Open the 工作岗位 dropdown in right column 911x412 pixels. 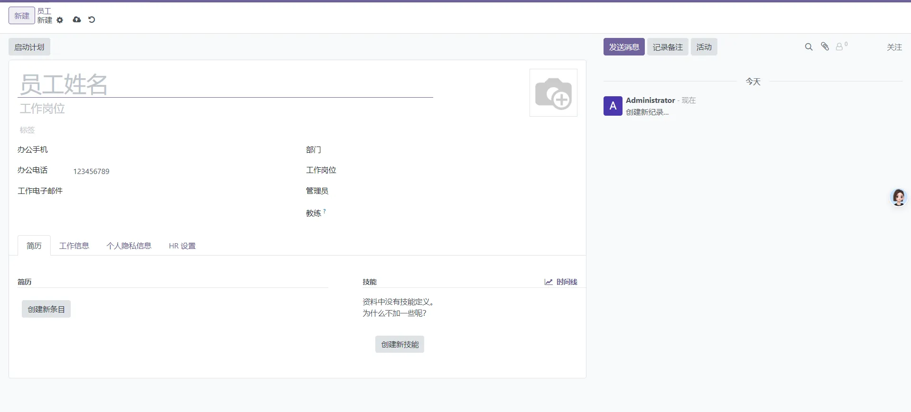click(469, 170)
